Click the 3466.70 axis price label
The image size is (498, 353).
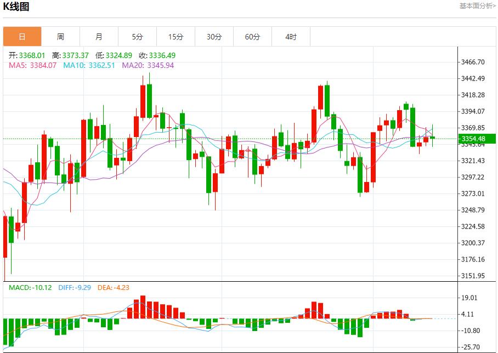click(x=473, y=62)
